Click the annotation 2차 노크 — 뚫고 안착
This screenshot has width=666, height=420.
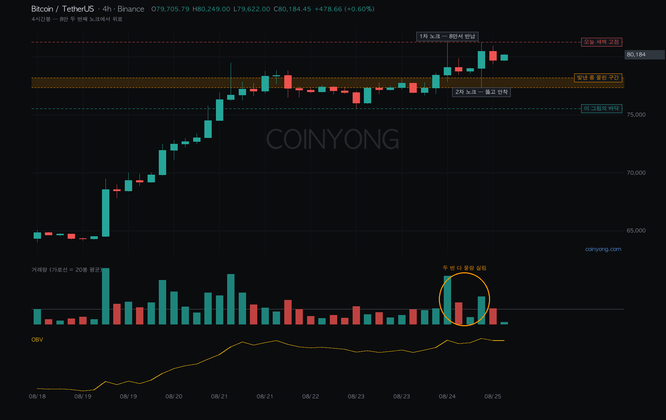(481, 92)
